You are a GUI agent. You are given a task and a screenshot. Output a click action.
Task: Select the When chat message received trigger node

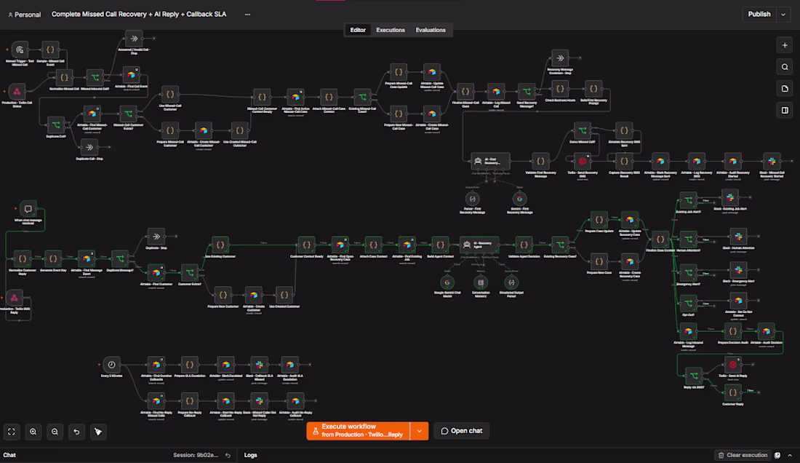click(28, 209)
